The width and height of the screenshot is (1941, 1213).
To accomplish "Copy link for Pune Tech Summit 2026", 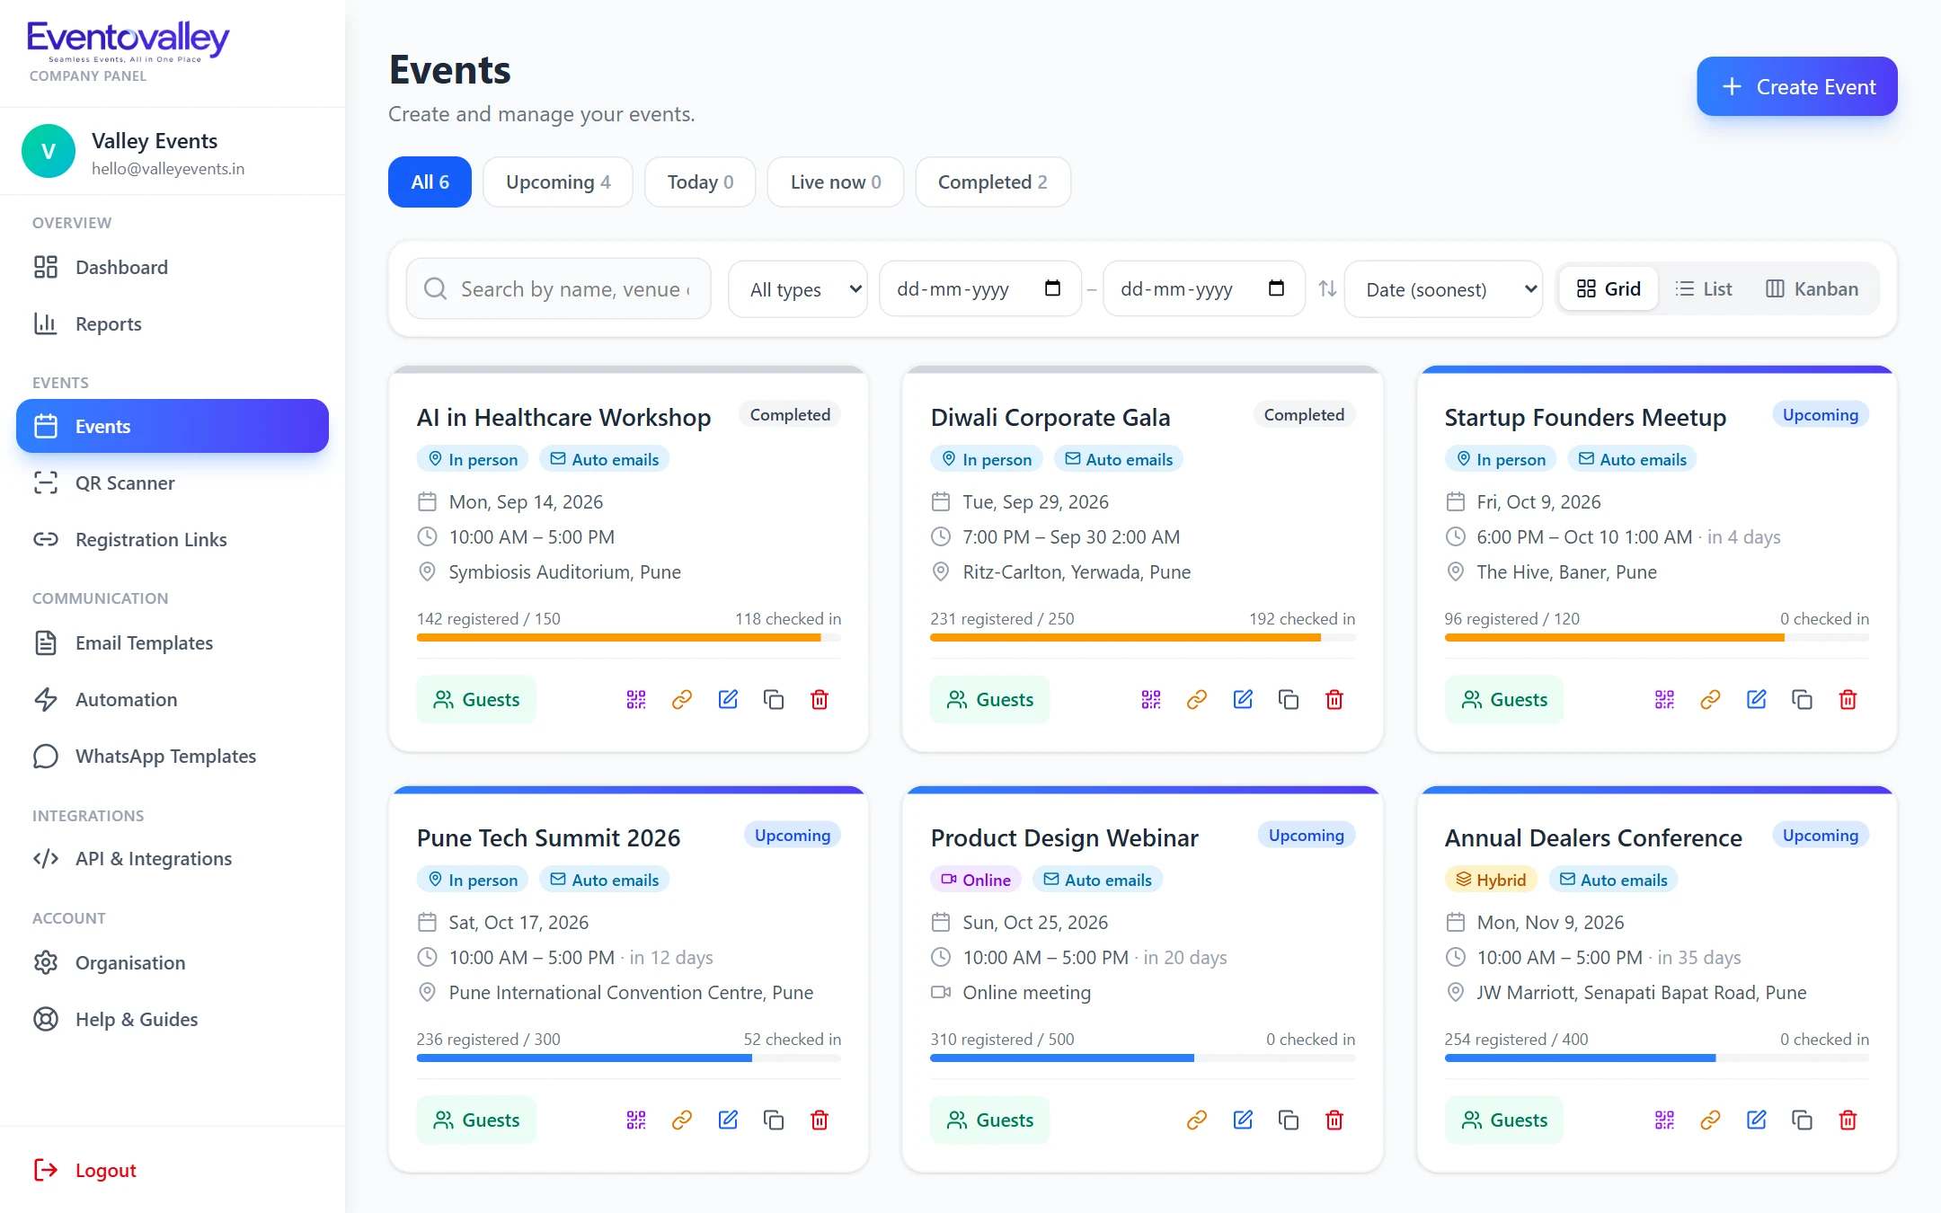I will (682, 1120).
